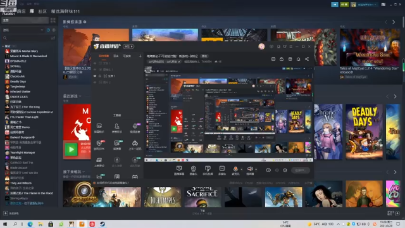Click the Steam library grid view icon
This screenshot has height=228, width=405.
coord(53,20)
